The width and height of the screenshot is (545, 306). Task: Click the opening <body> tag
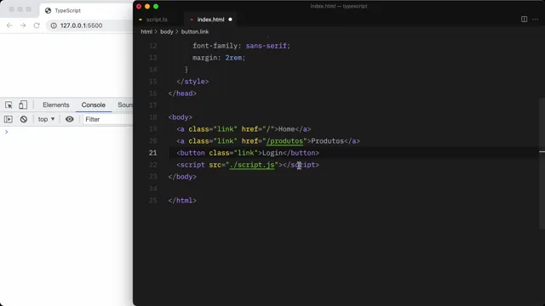(x=181, y=117)
